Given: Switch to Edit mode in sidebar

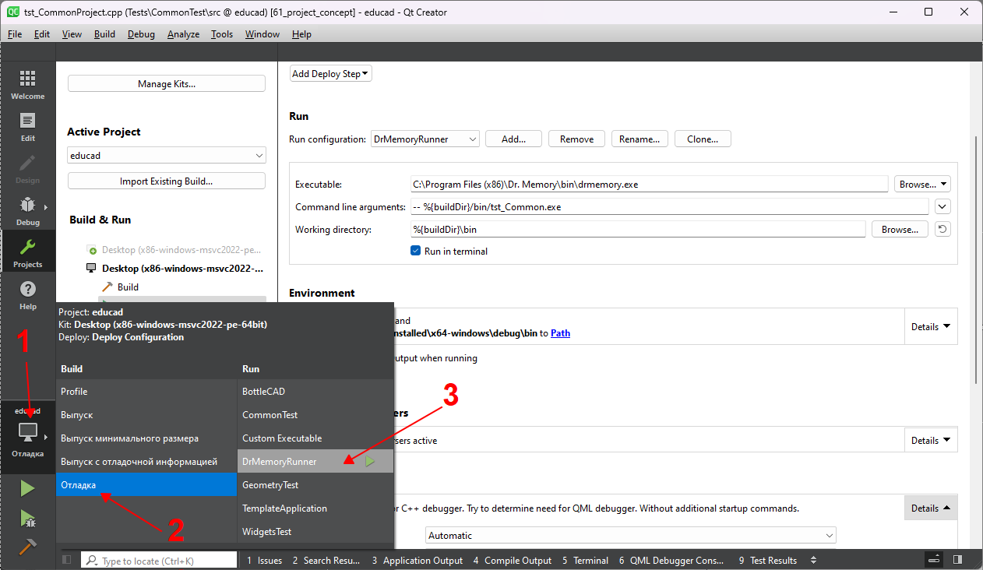Looking at the screenshot, I should [28, 126].
